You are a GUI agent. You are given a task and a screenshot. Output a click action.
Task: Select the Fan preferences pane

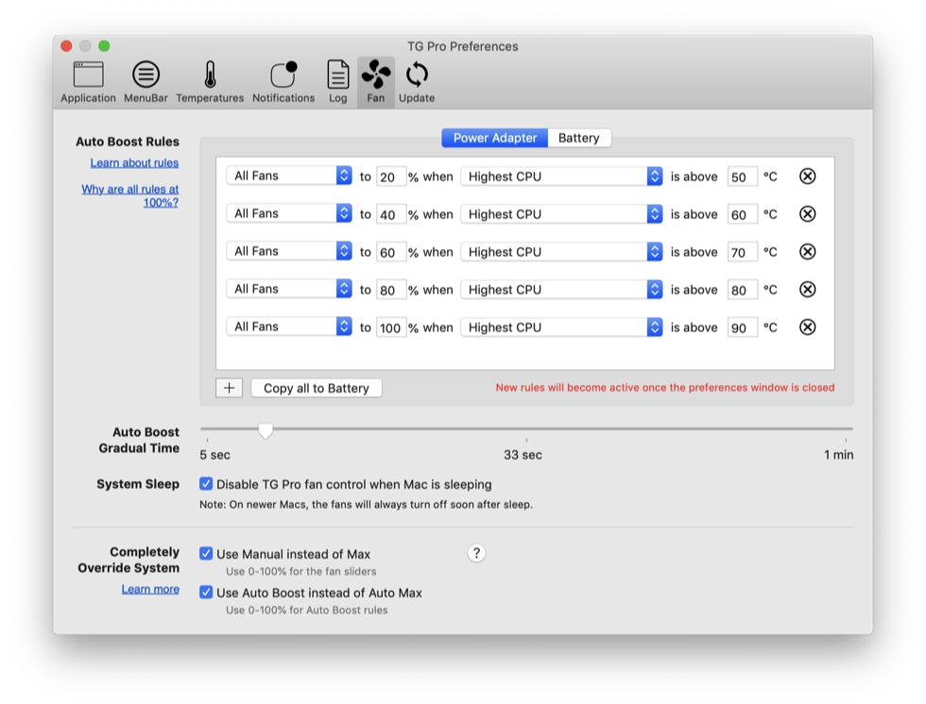376,82
